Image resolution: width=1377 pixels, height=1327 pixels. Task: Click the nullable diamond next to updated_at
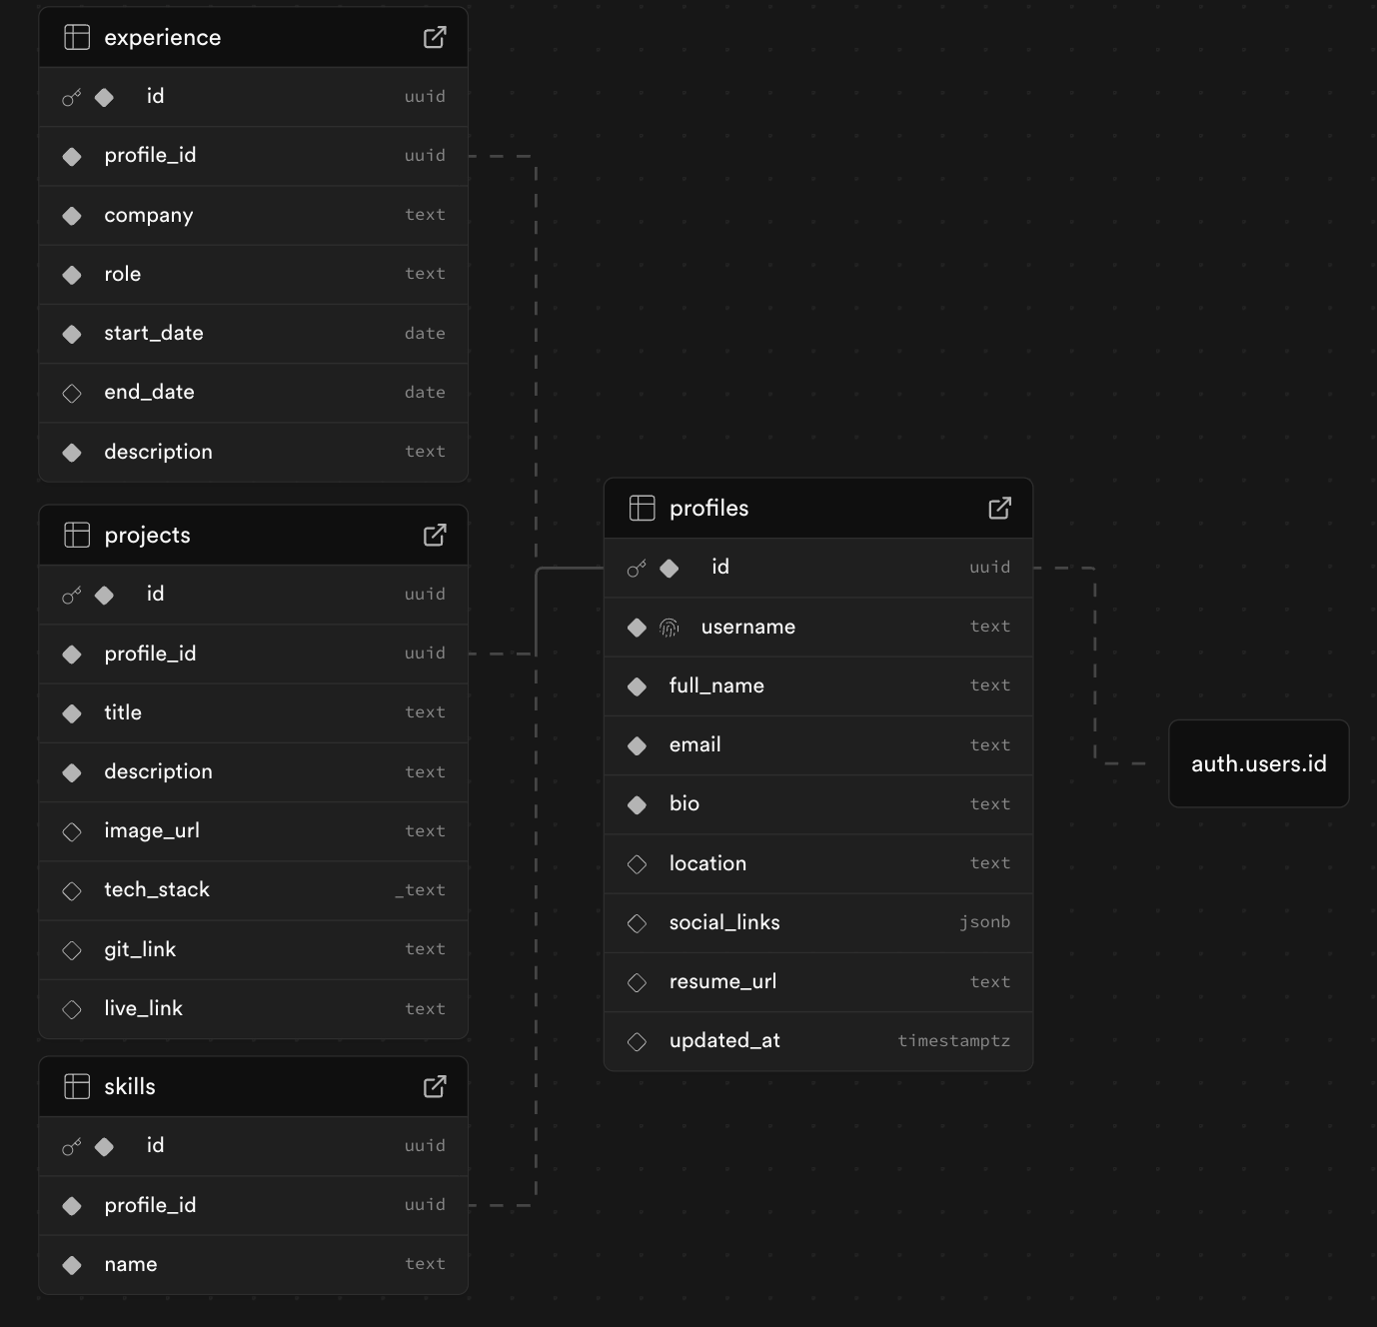[x=637, y=1040]
